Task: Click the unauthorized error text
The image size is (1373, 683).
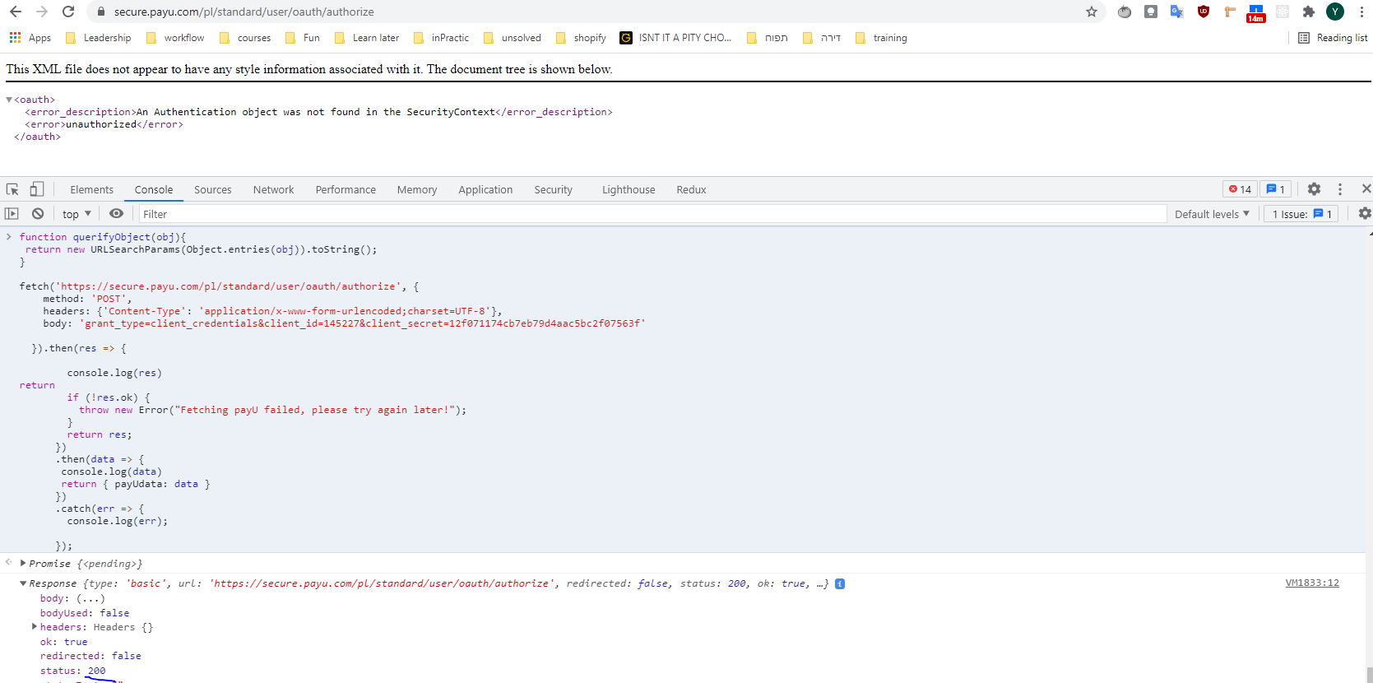Action: click(x=101, y=124)
